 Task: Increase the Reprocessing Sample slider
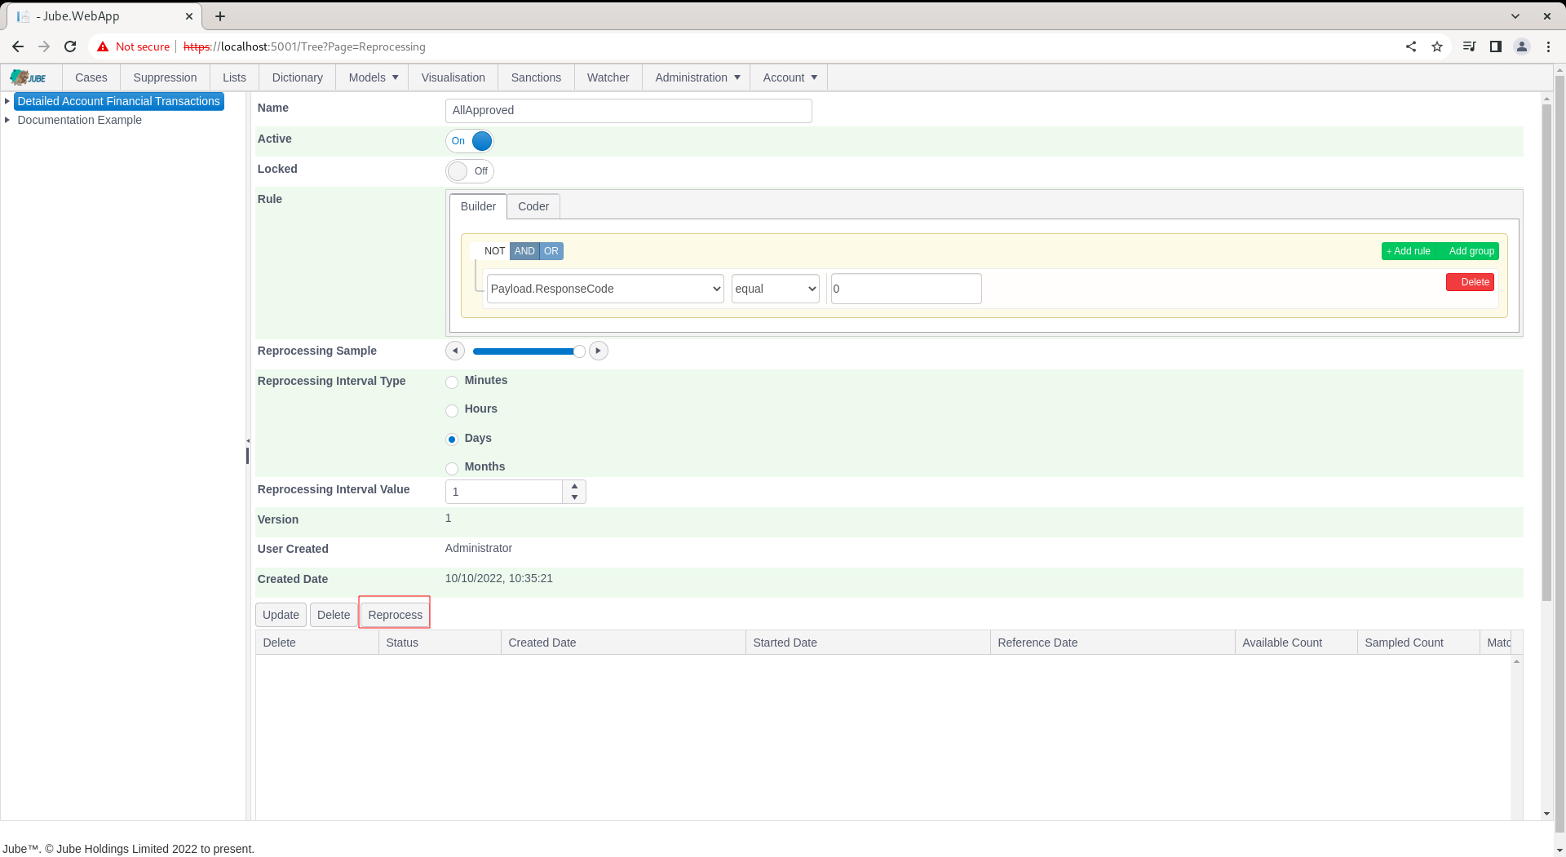point(599,351)
